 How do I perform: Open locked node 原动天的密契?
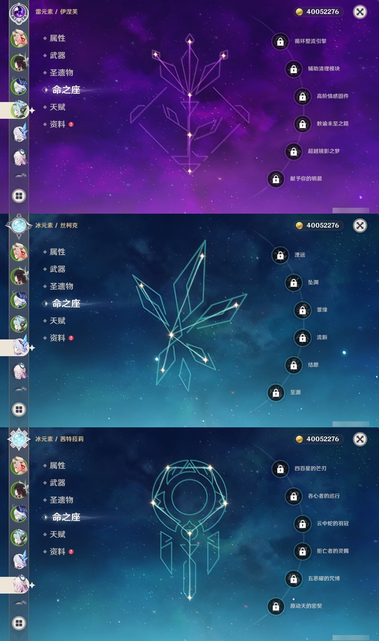276,606
